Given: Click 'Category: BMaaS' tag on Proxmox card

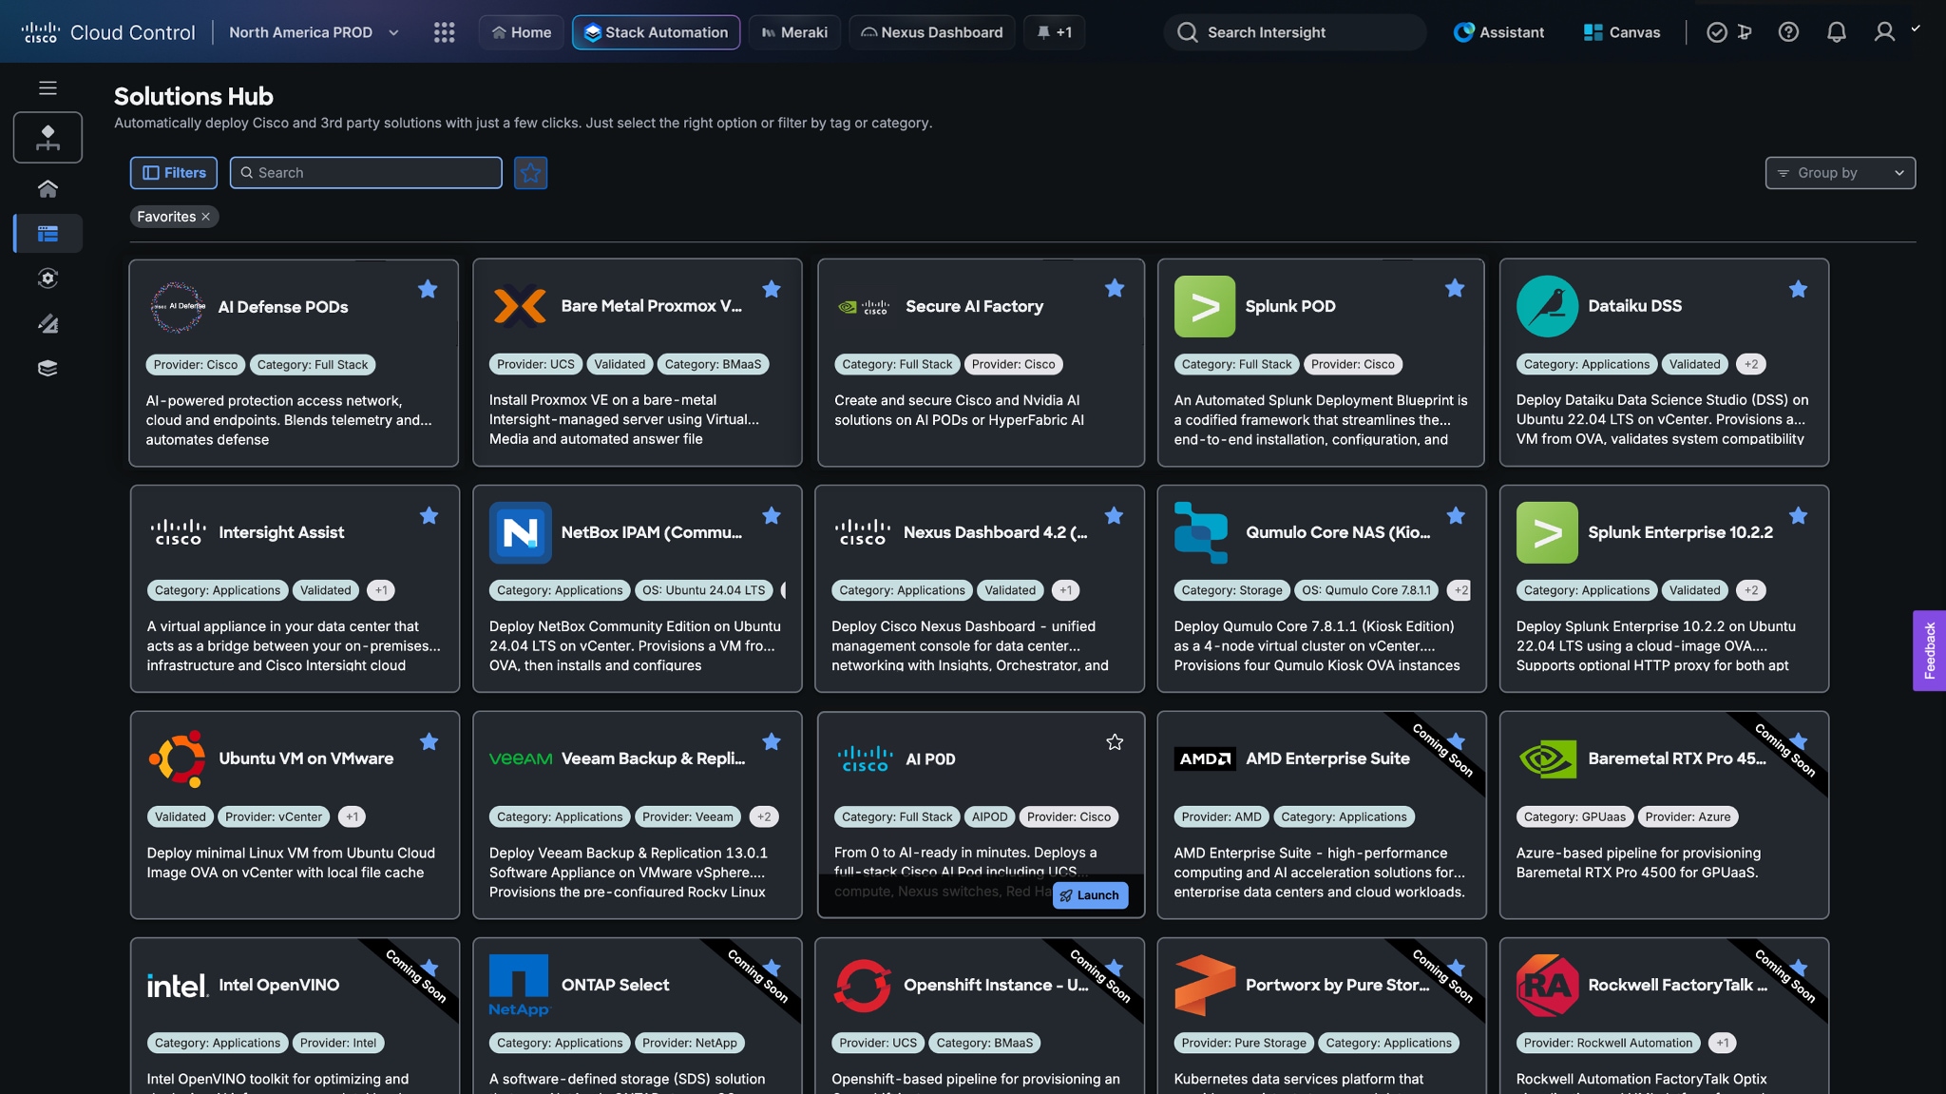Looking at the screenshot, I should click(713, 364).
